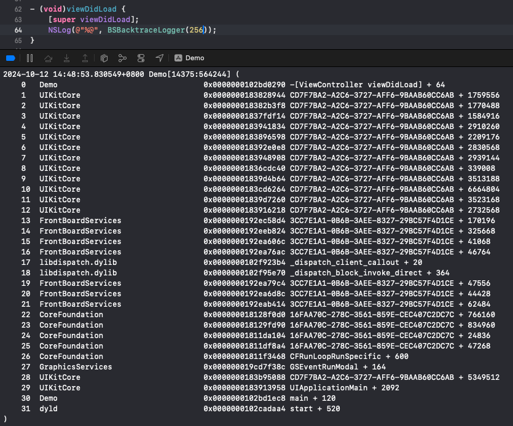Click 'dyld' module name in frame 31

point(49,409)
